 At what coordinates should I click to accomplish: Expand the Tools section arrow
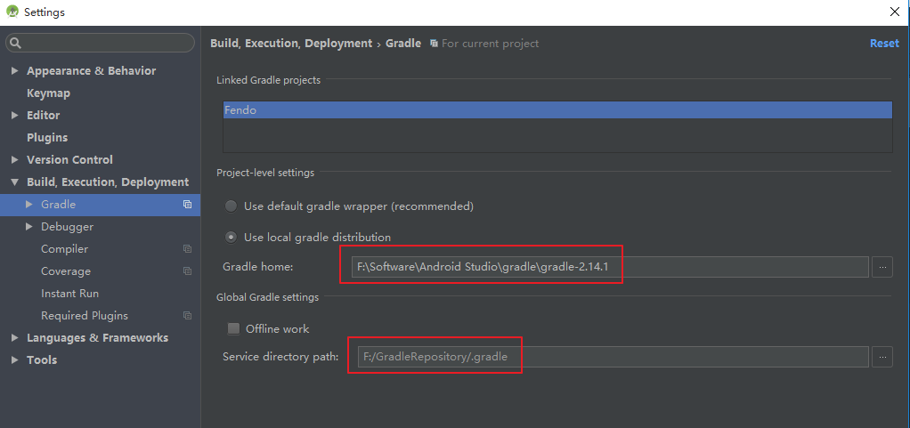click(x=15, y=360)
